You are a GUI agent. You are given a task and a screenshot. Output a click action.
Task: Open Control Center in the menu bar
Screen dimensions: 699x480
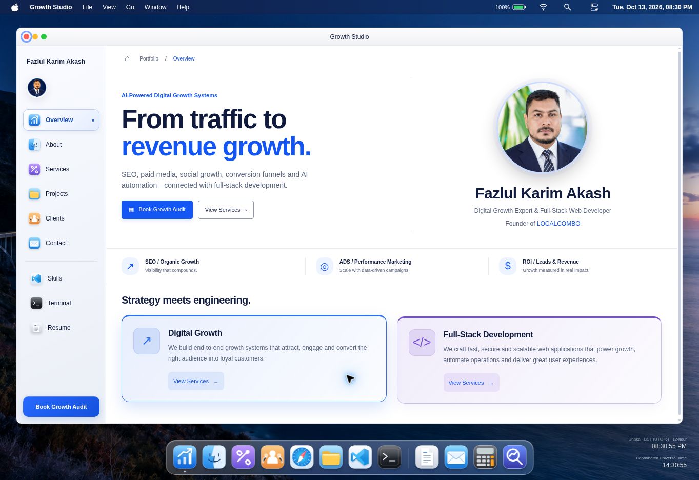tap(594, 7)
